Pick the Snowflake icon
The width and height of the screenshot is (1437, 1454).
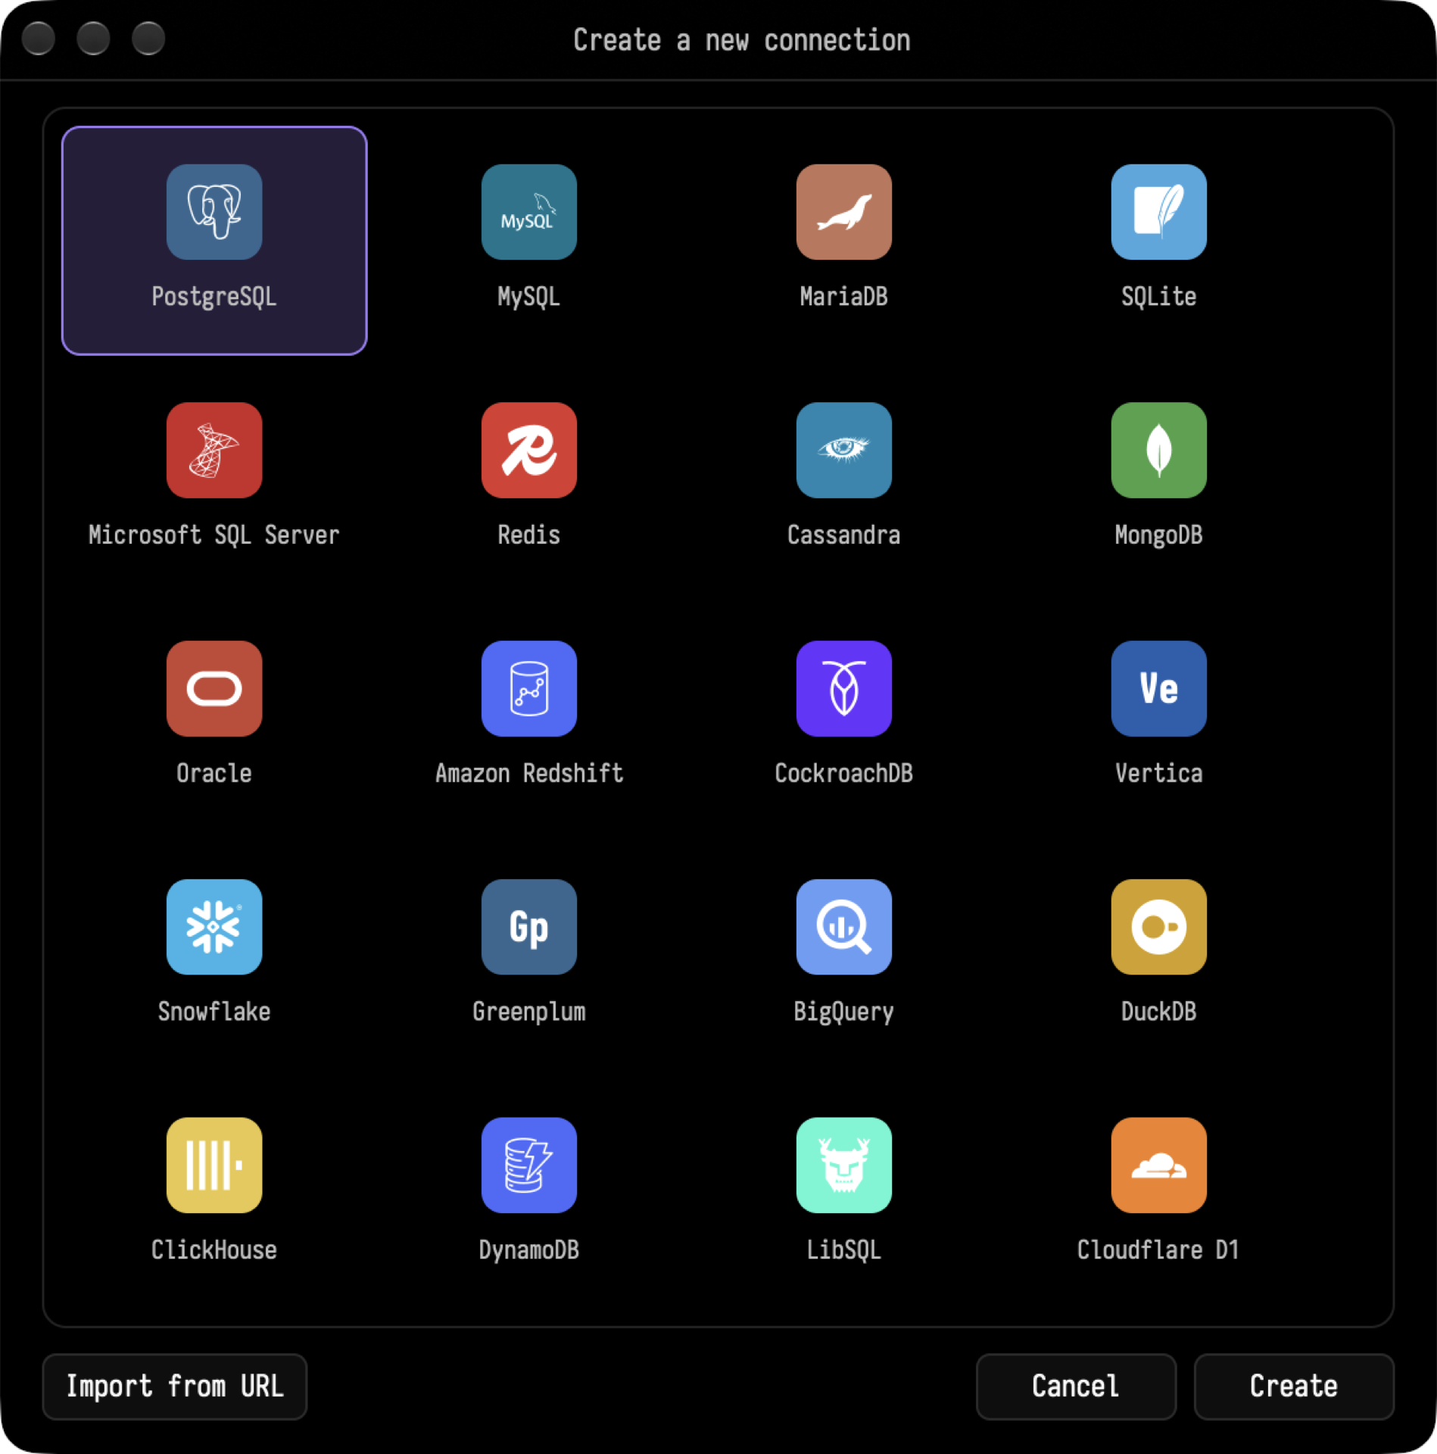coord(214,927)
